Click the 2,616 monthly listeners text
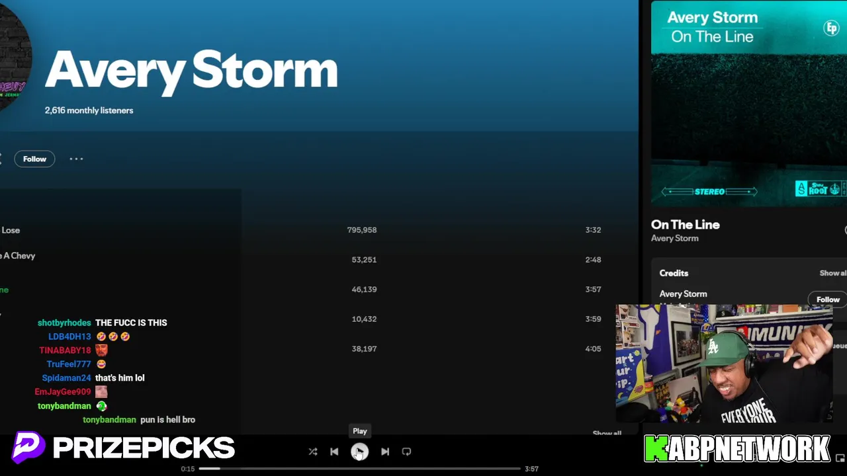 89,110
